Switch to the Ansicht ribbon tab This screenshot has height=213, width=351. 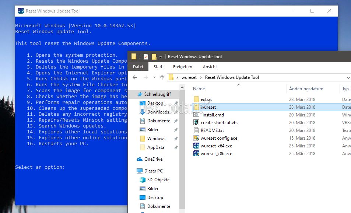210,67
